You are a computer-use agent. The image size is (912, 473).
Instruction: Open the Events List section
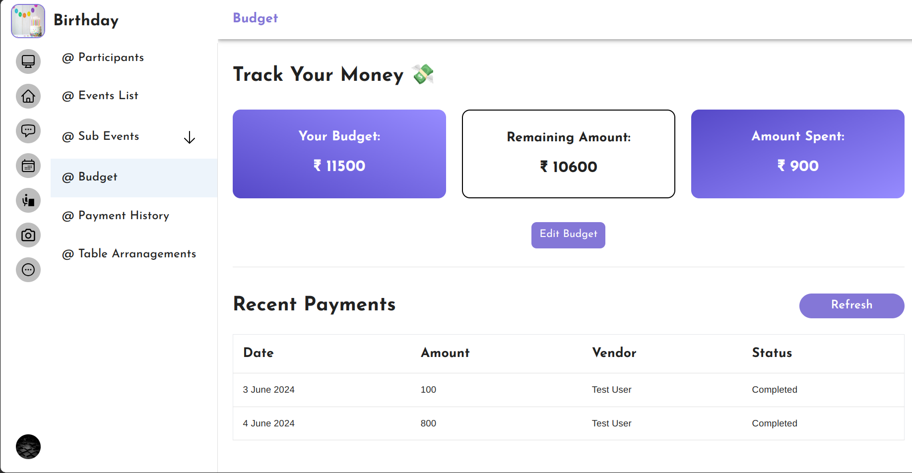coord(100,96)
